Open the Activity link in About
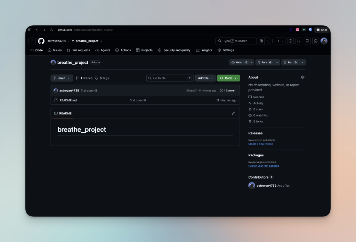Viewport: 356px width, 242px height. 256,103
